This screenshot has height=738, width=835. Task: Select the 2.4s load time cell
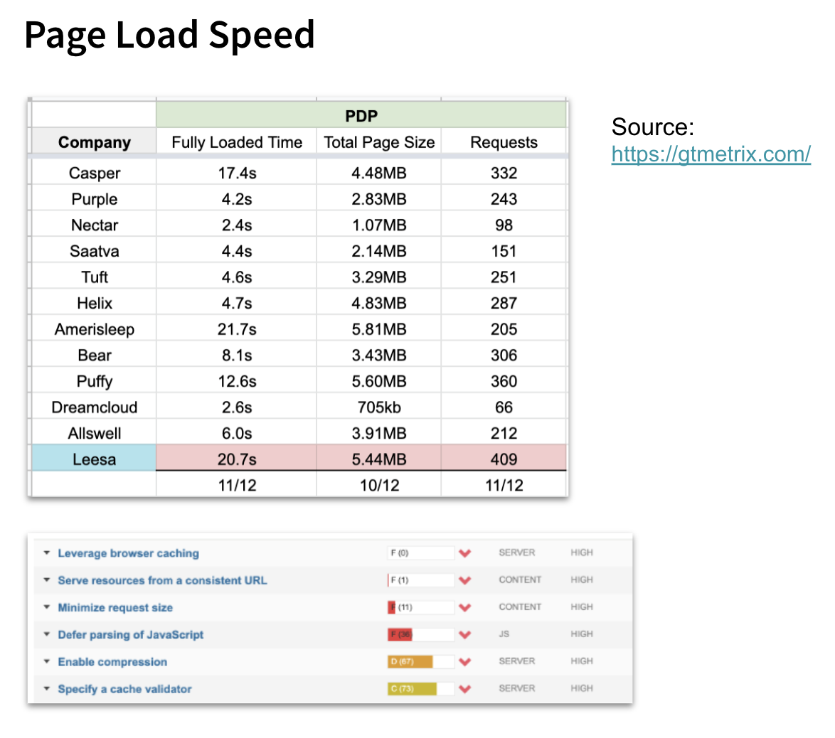pyautogui.click(x=237, y=225)
